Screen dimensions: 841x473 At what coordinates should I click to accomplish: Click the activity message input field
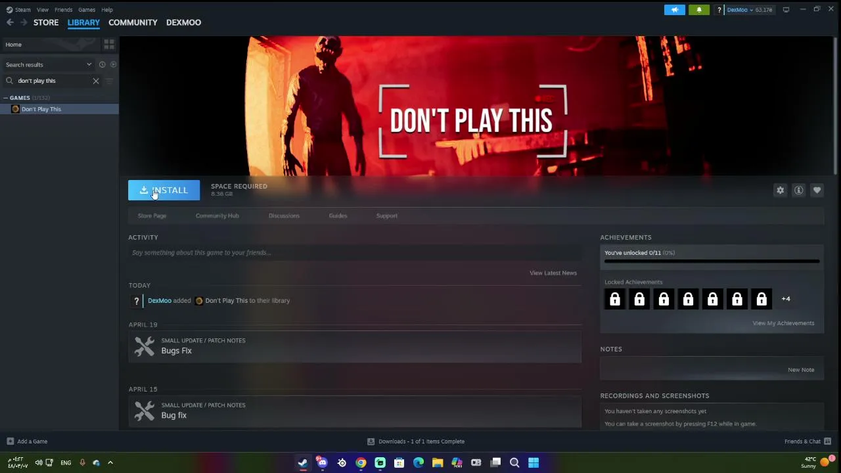[x=355, y=252]
